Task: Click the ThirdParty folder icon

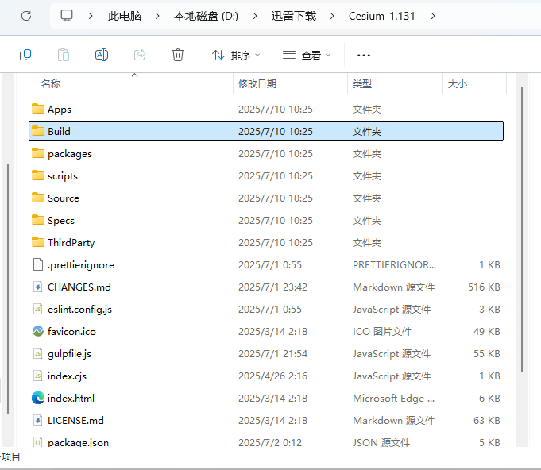Action: (x=38, y=242)
